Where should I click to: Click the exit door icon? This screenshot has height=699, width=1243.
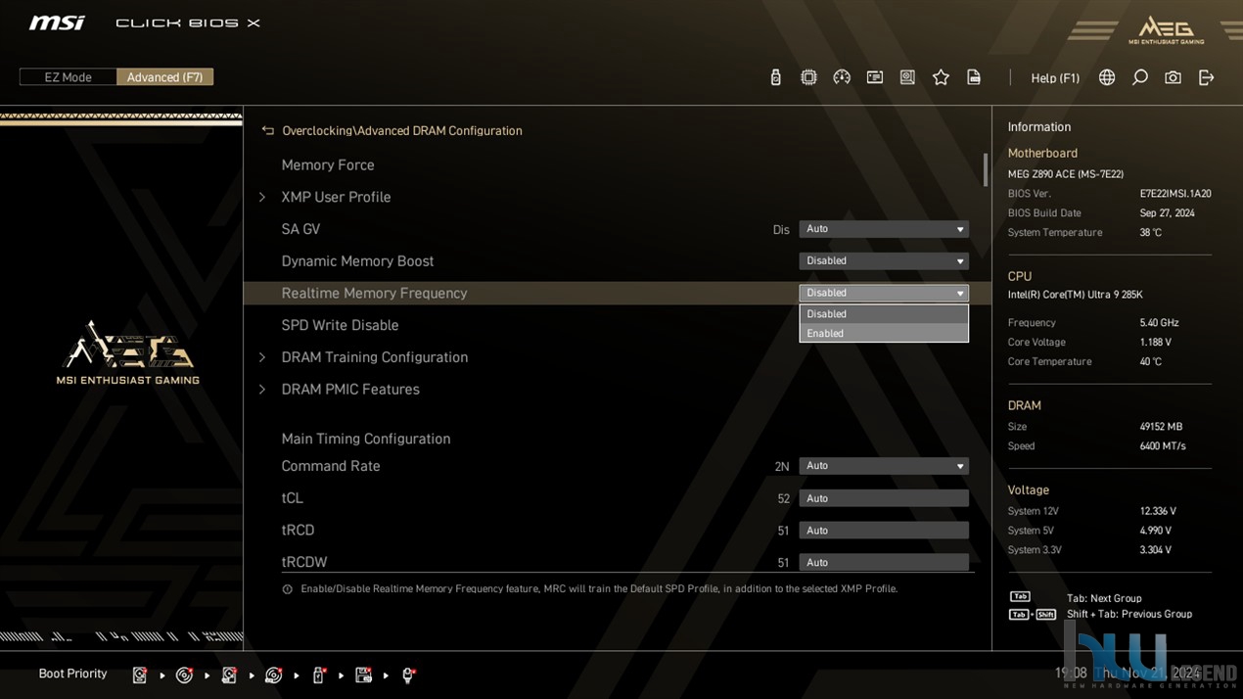pos(1206,77)
